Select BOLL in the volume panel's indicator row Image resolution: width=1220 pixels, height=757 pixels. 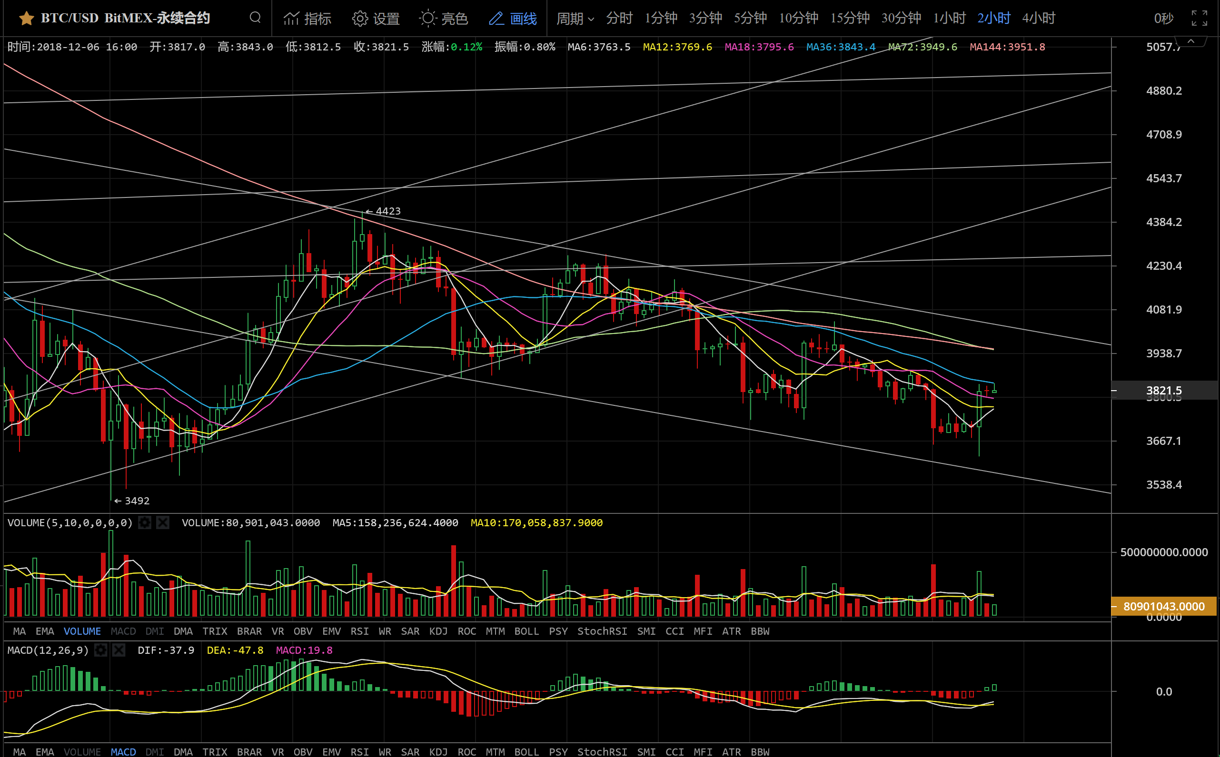(x=527, y=631)
